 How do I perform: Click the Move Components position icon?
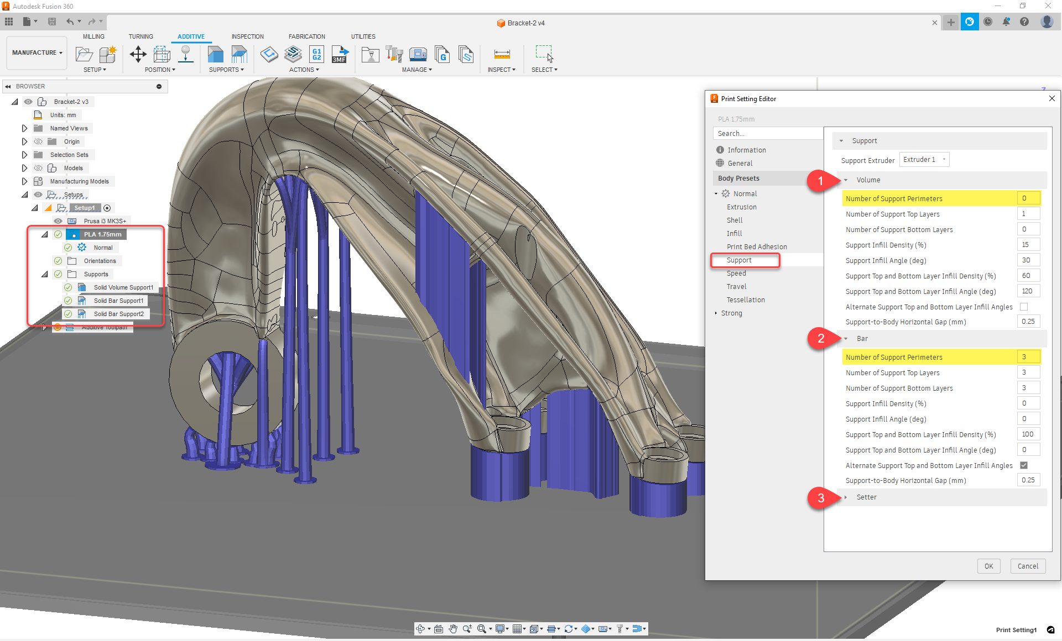(138, 54)
